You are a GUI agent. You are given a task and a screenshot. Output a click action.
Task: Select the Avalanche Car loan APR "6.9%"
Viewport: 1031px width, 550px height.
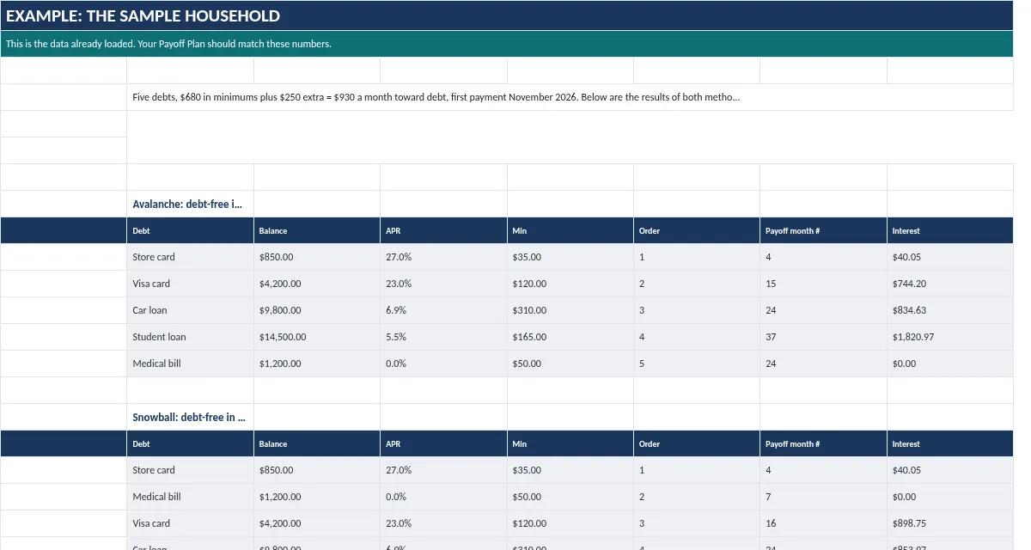pyautogui.click(x=443, y=310)
